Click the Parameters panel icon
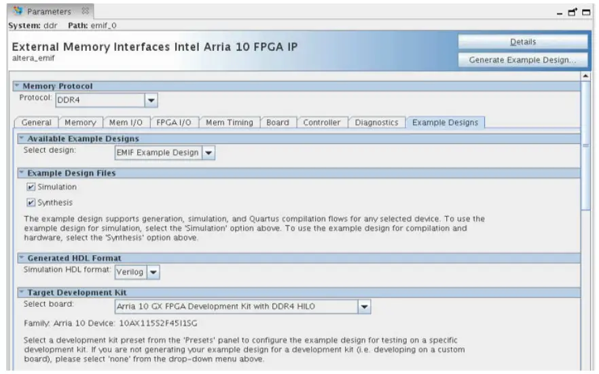599x374 pixels. [18, 11]
